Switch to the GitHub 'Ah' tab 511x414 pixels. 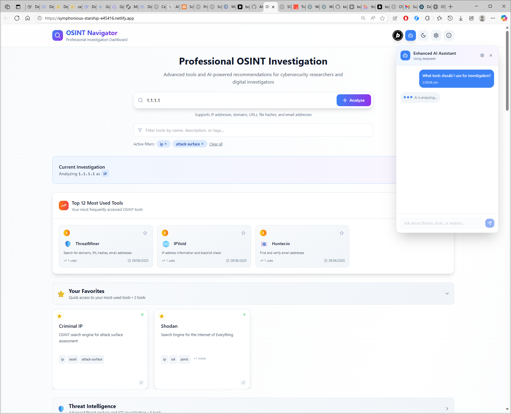click(257, 7)
